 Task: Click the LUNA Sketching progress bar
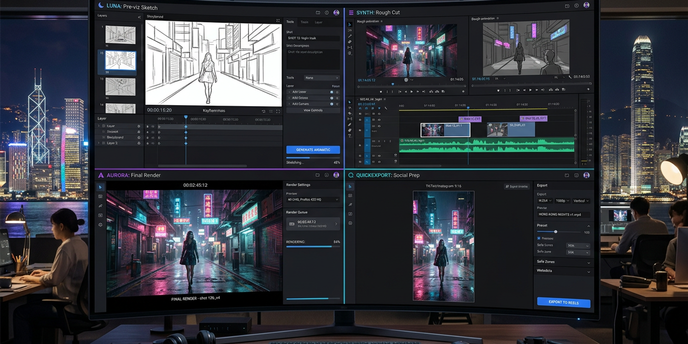(313, 158)
